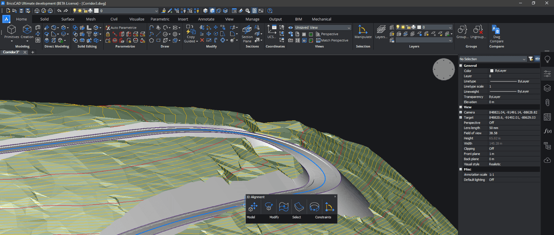The width and height of the screenshot is (554, 235).
Task: Open the cloud upload panel in sidebar
Action: [x=548, y=160]
